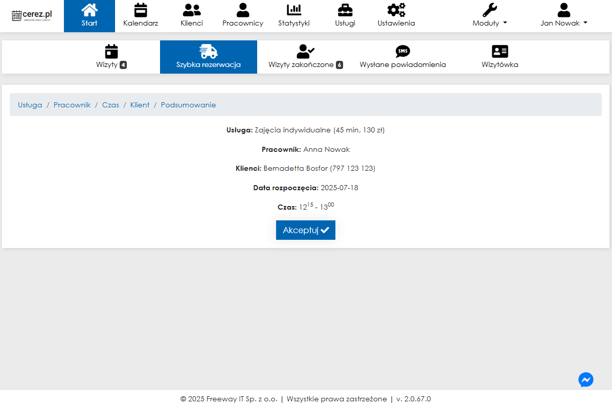
Task: Click the Start home icon
Action: (89, 10)
